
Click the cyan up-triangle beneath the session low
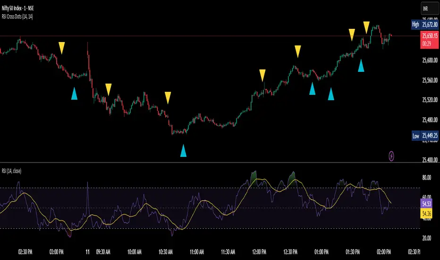[183, 150]
